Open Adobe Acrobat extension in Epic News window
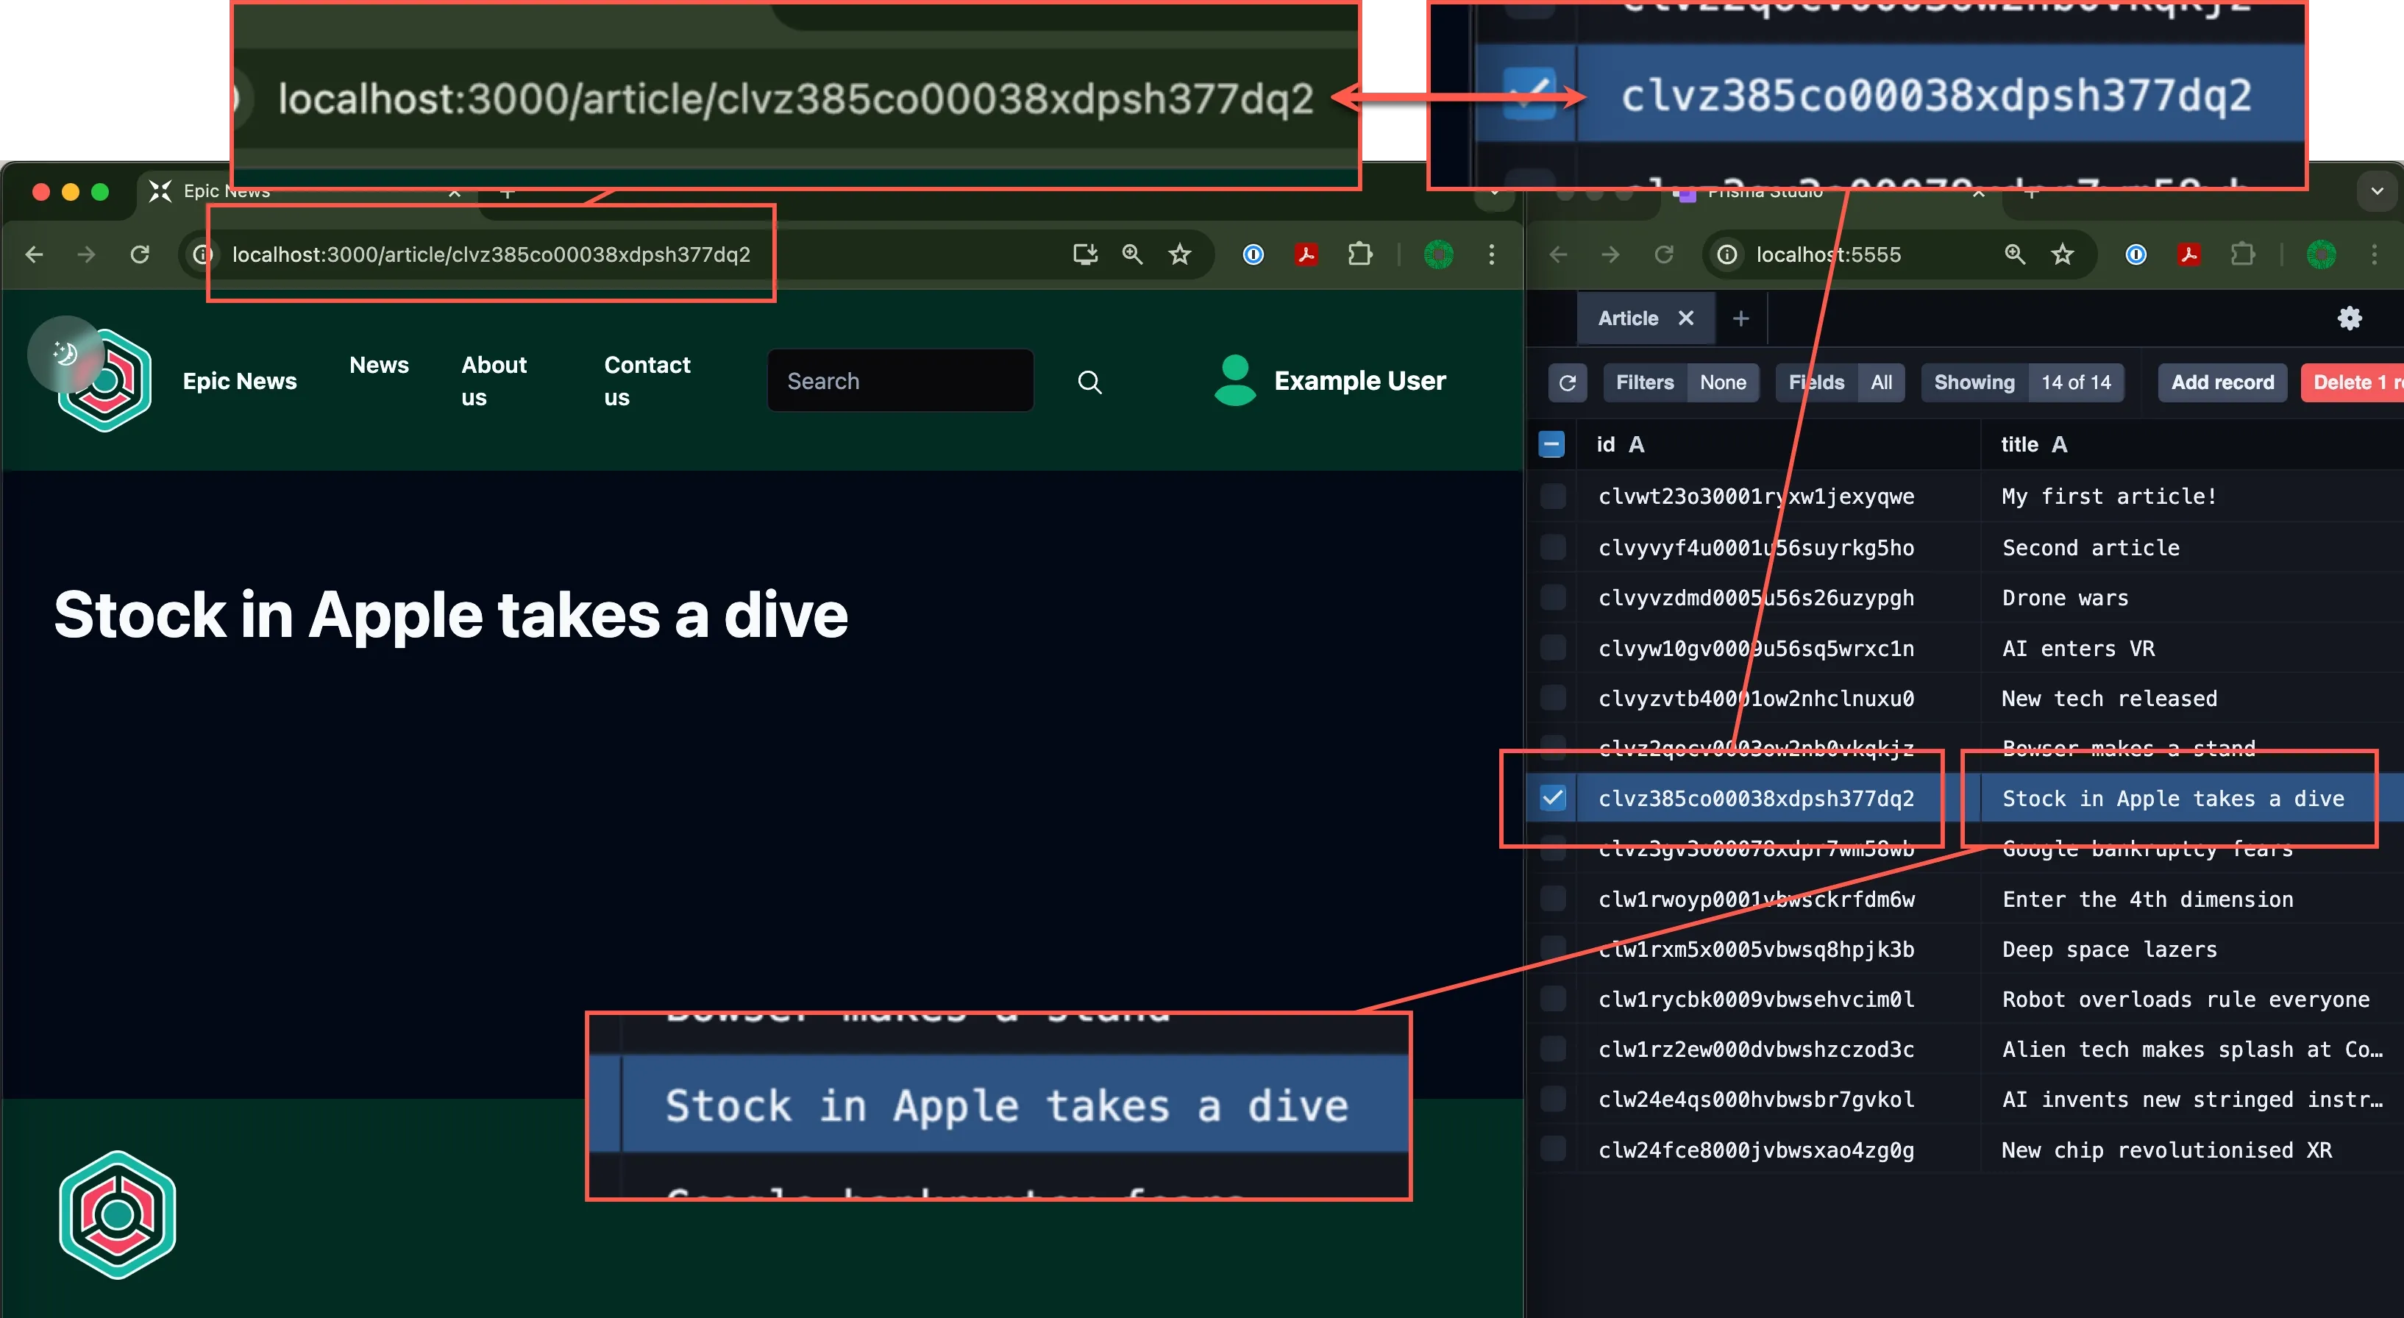This screenshot has width=2404, height=1318. click(1306, 254)
